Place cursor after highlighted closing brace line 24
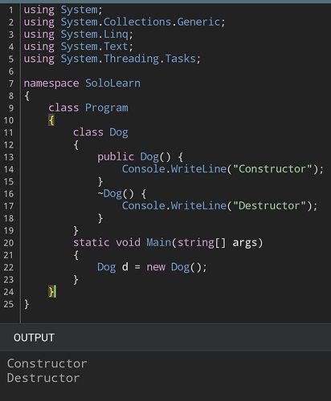The image size is (331, 401). 55,292
